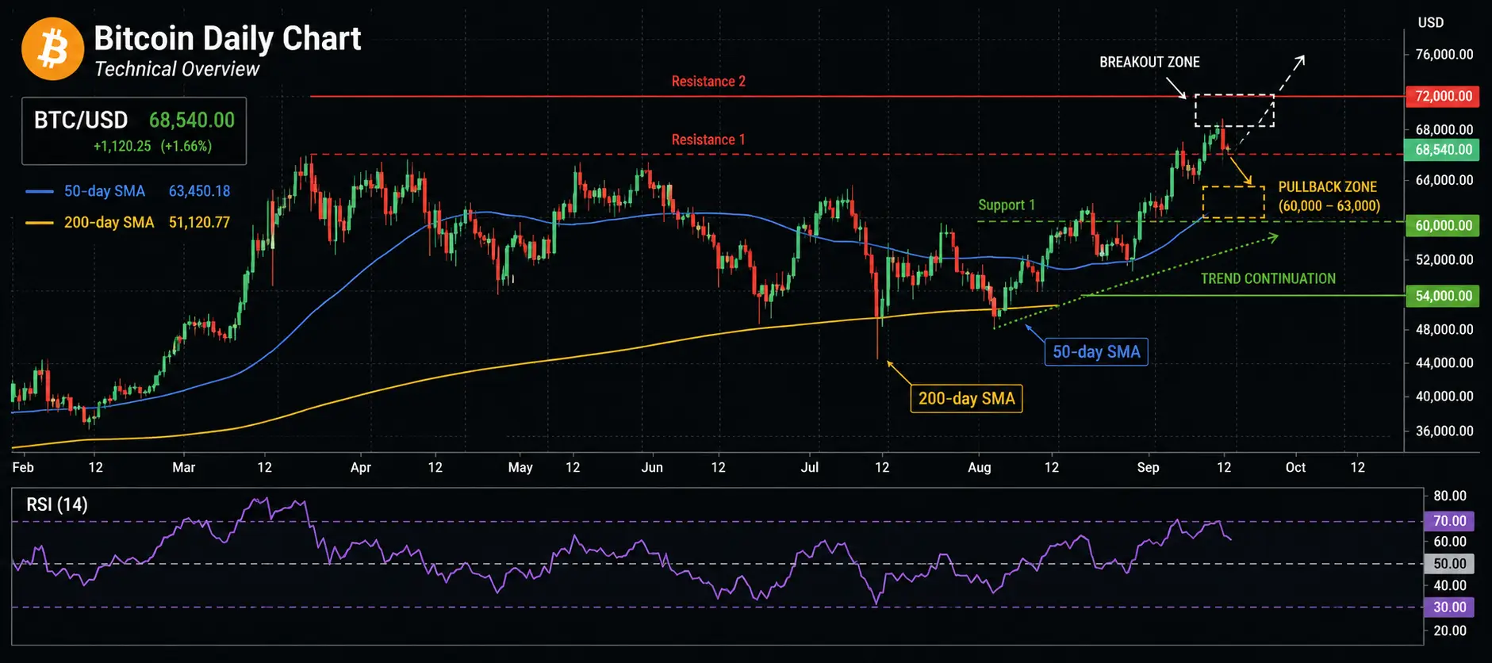The height and width of the screenshot is (663, 1492).
Task: Click the Oct label on the date axis
Action: (x=1295, y=467)
